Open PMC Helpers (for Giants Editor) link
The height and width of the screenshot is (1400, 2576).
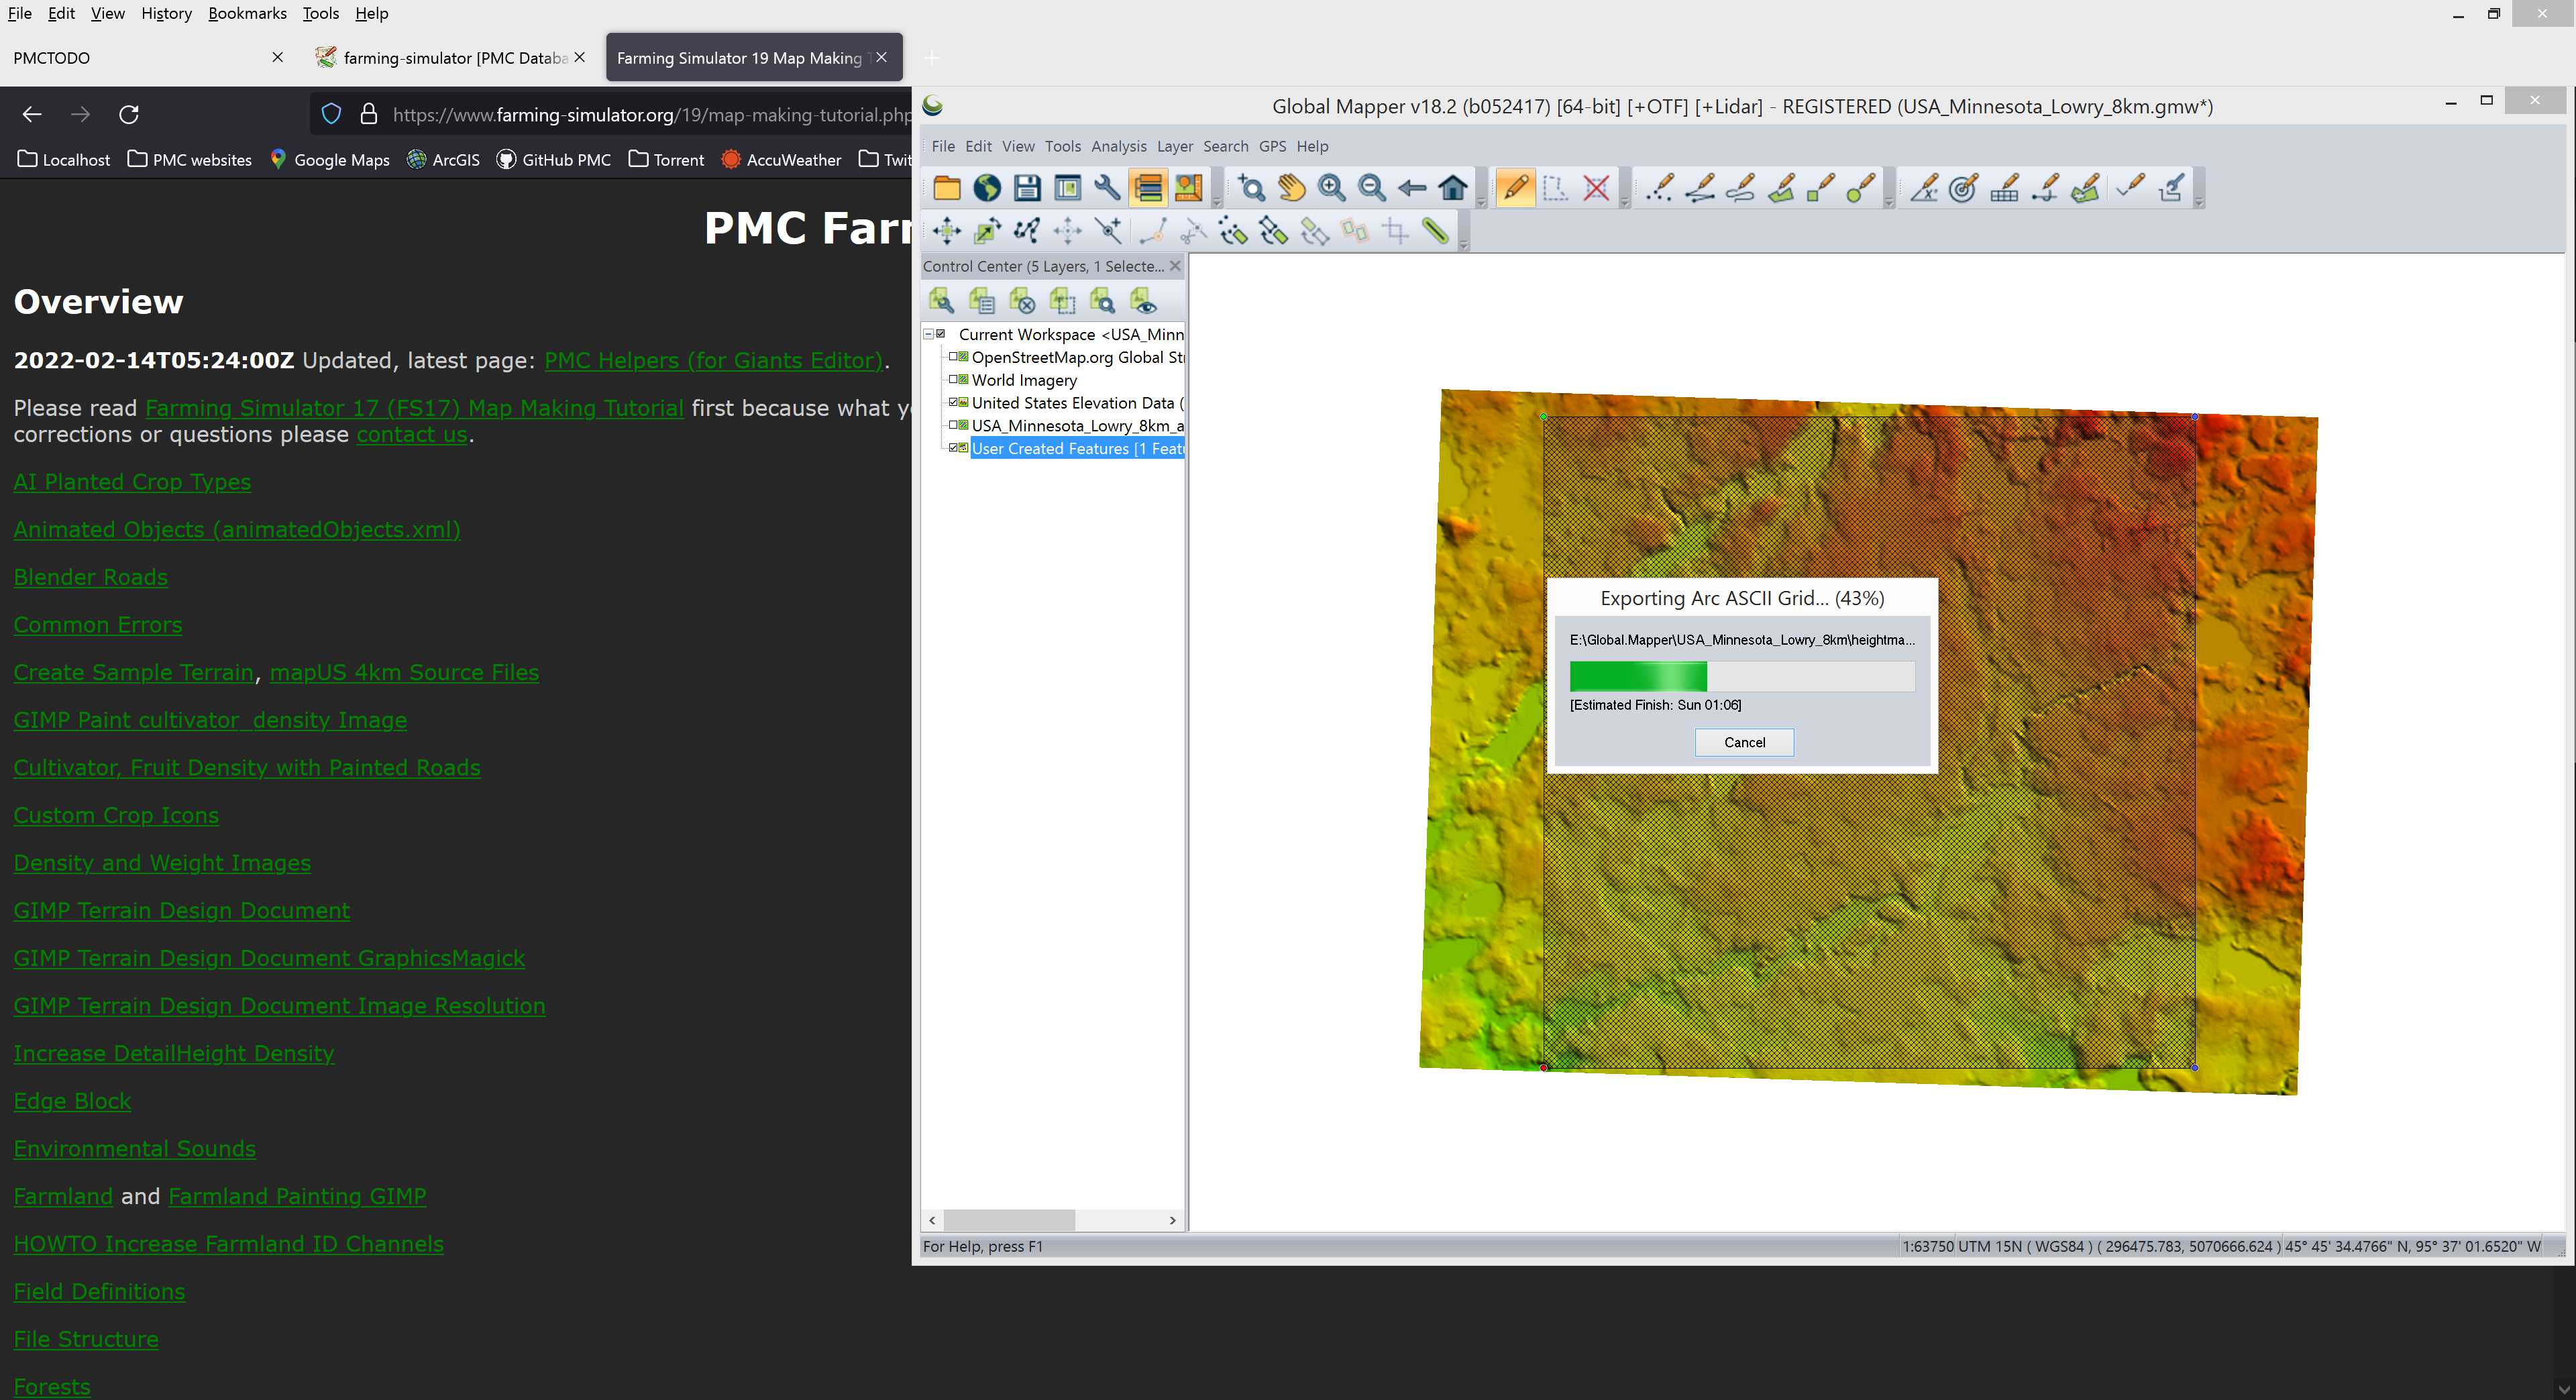(713, 360)
